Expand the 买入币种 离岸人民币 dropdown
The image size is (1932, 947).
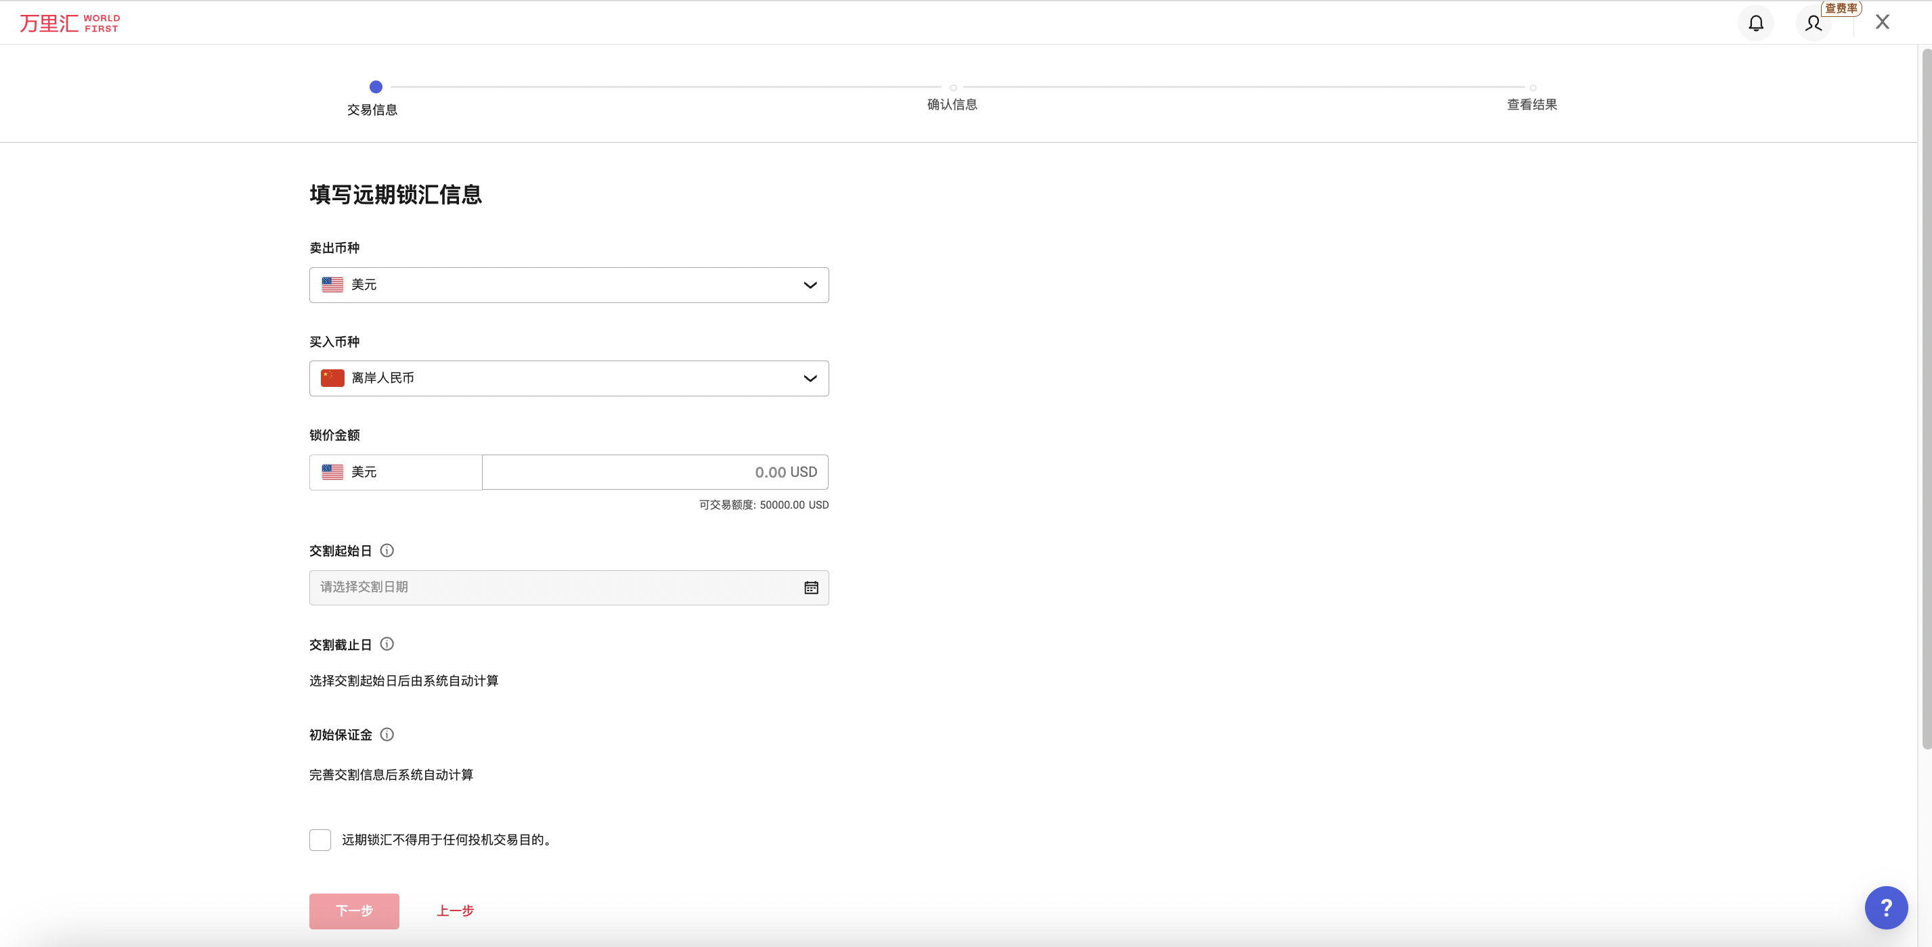click(569, 378)
